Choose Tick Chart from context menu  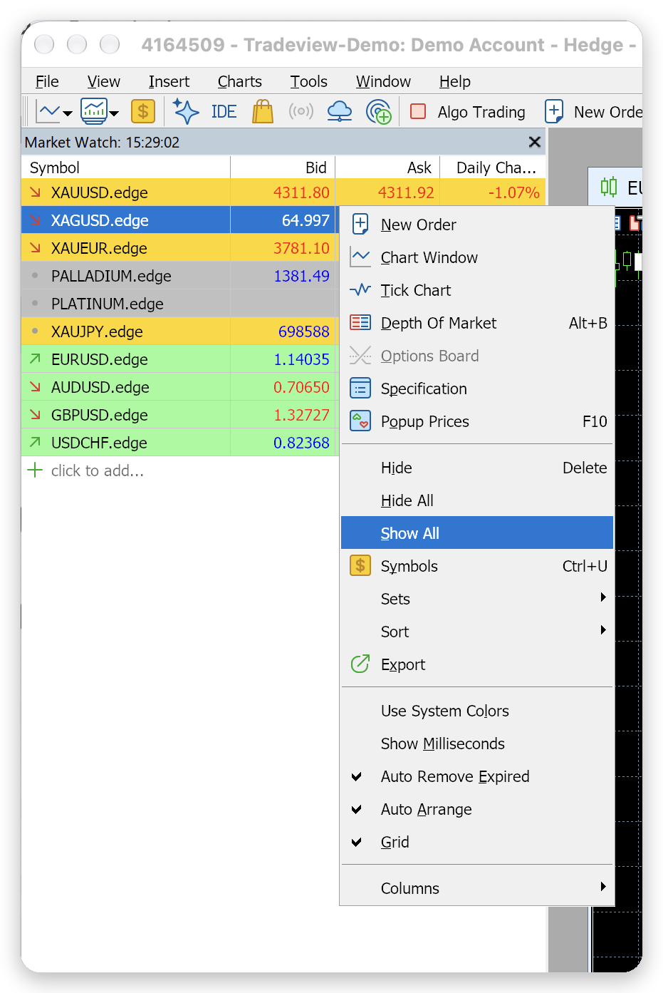477,290
